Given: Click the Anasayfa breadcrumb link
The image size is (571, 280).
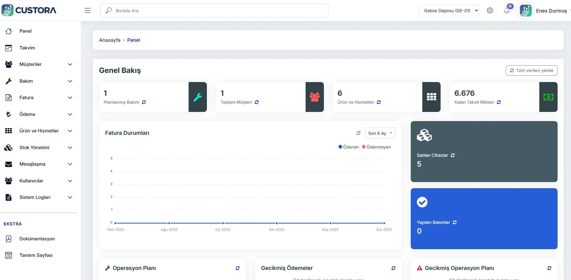Looking at the screenshot, I should tap(109, 40).
